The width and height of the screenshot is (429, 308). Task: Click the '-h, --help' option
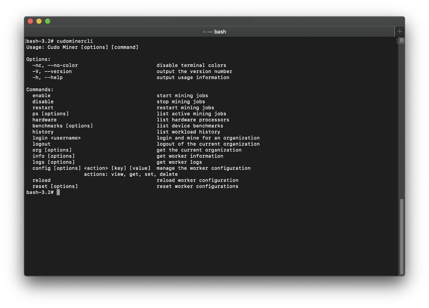coord(48,77)
